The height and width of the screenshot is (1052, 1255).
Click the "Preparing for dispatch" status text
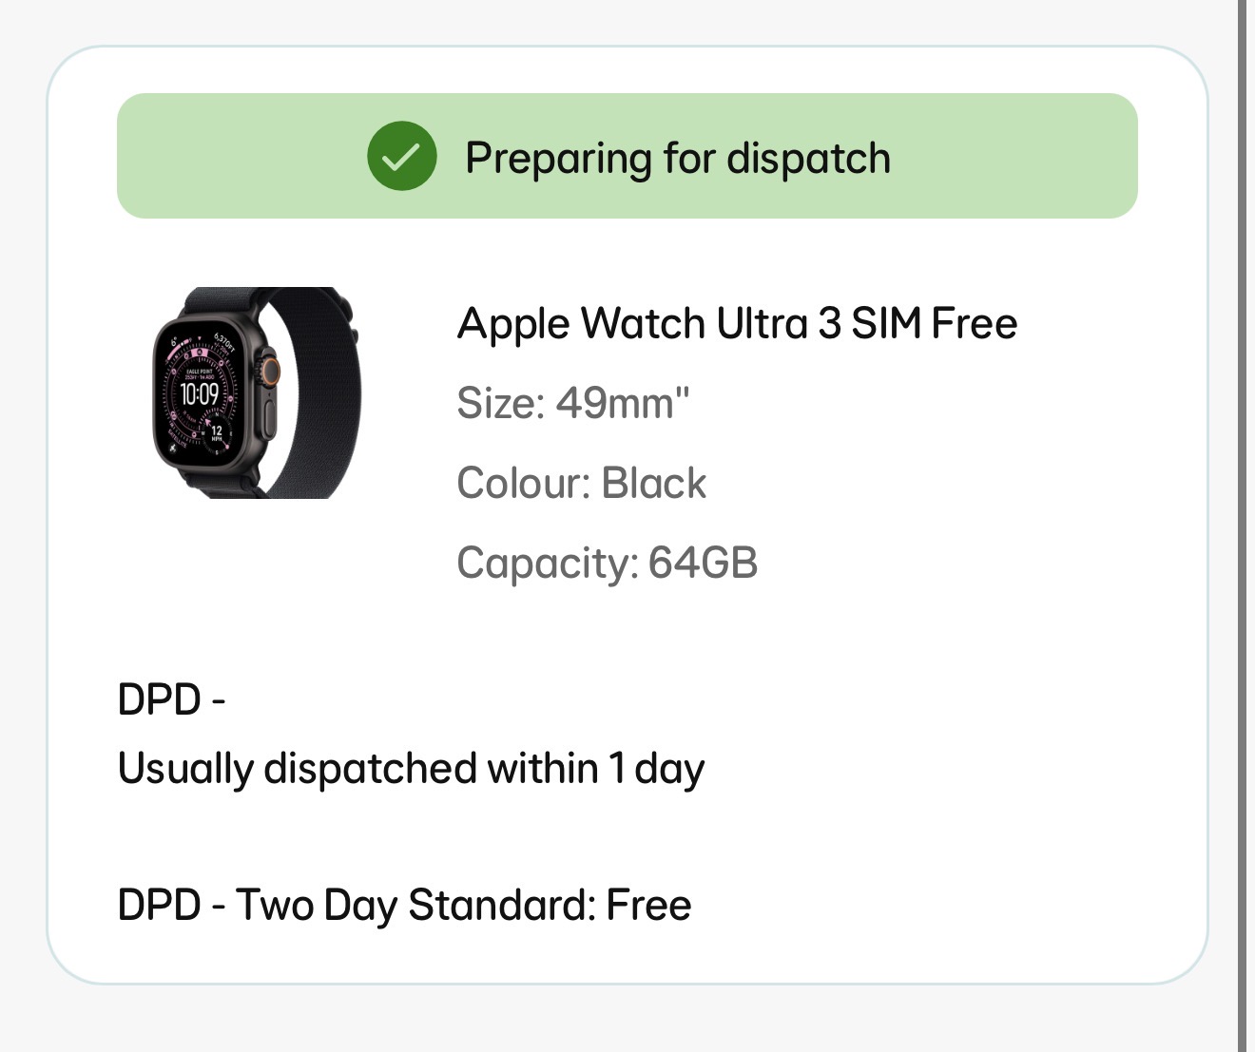pos(677,158)
